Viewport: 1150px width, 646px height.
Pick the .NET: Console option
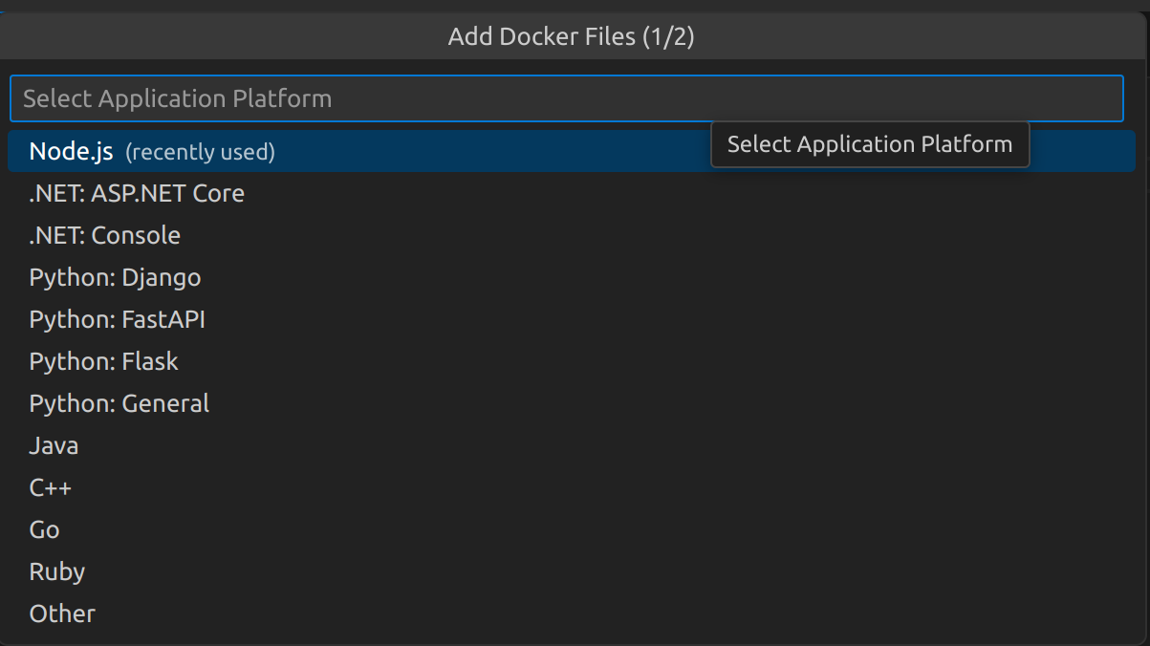click(x=104, y=235)
